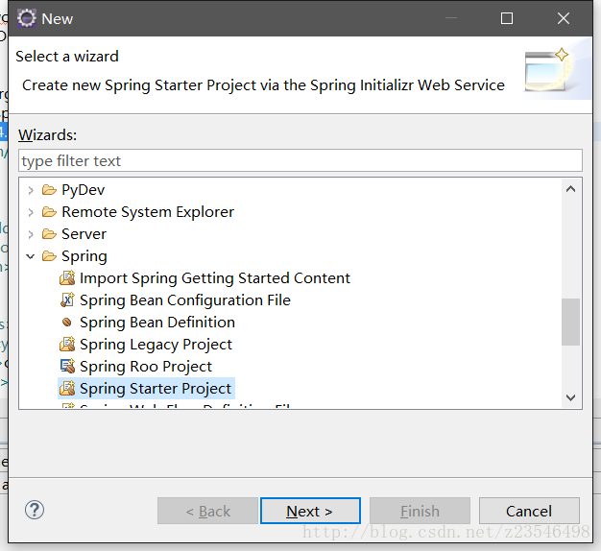Screen dimensions: 601x551
Task: Choose Spring Bean Configuration File
Action: pyautogui.click(x=185, y=300)
